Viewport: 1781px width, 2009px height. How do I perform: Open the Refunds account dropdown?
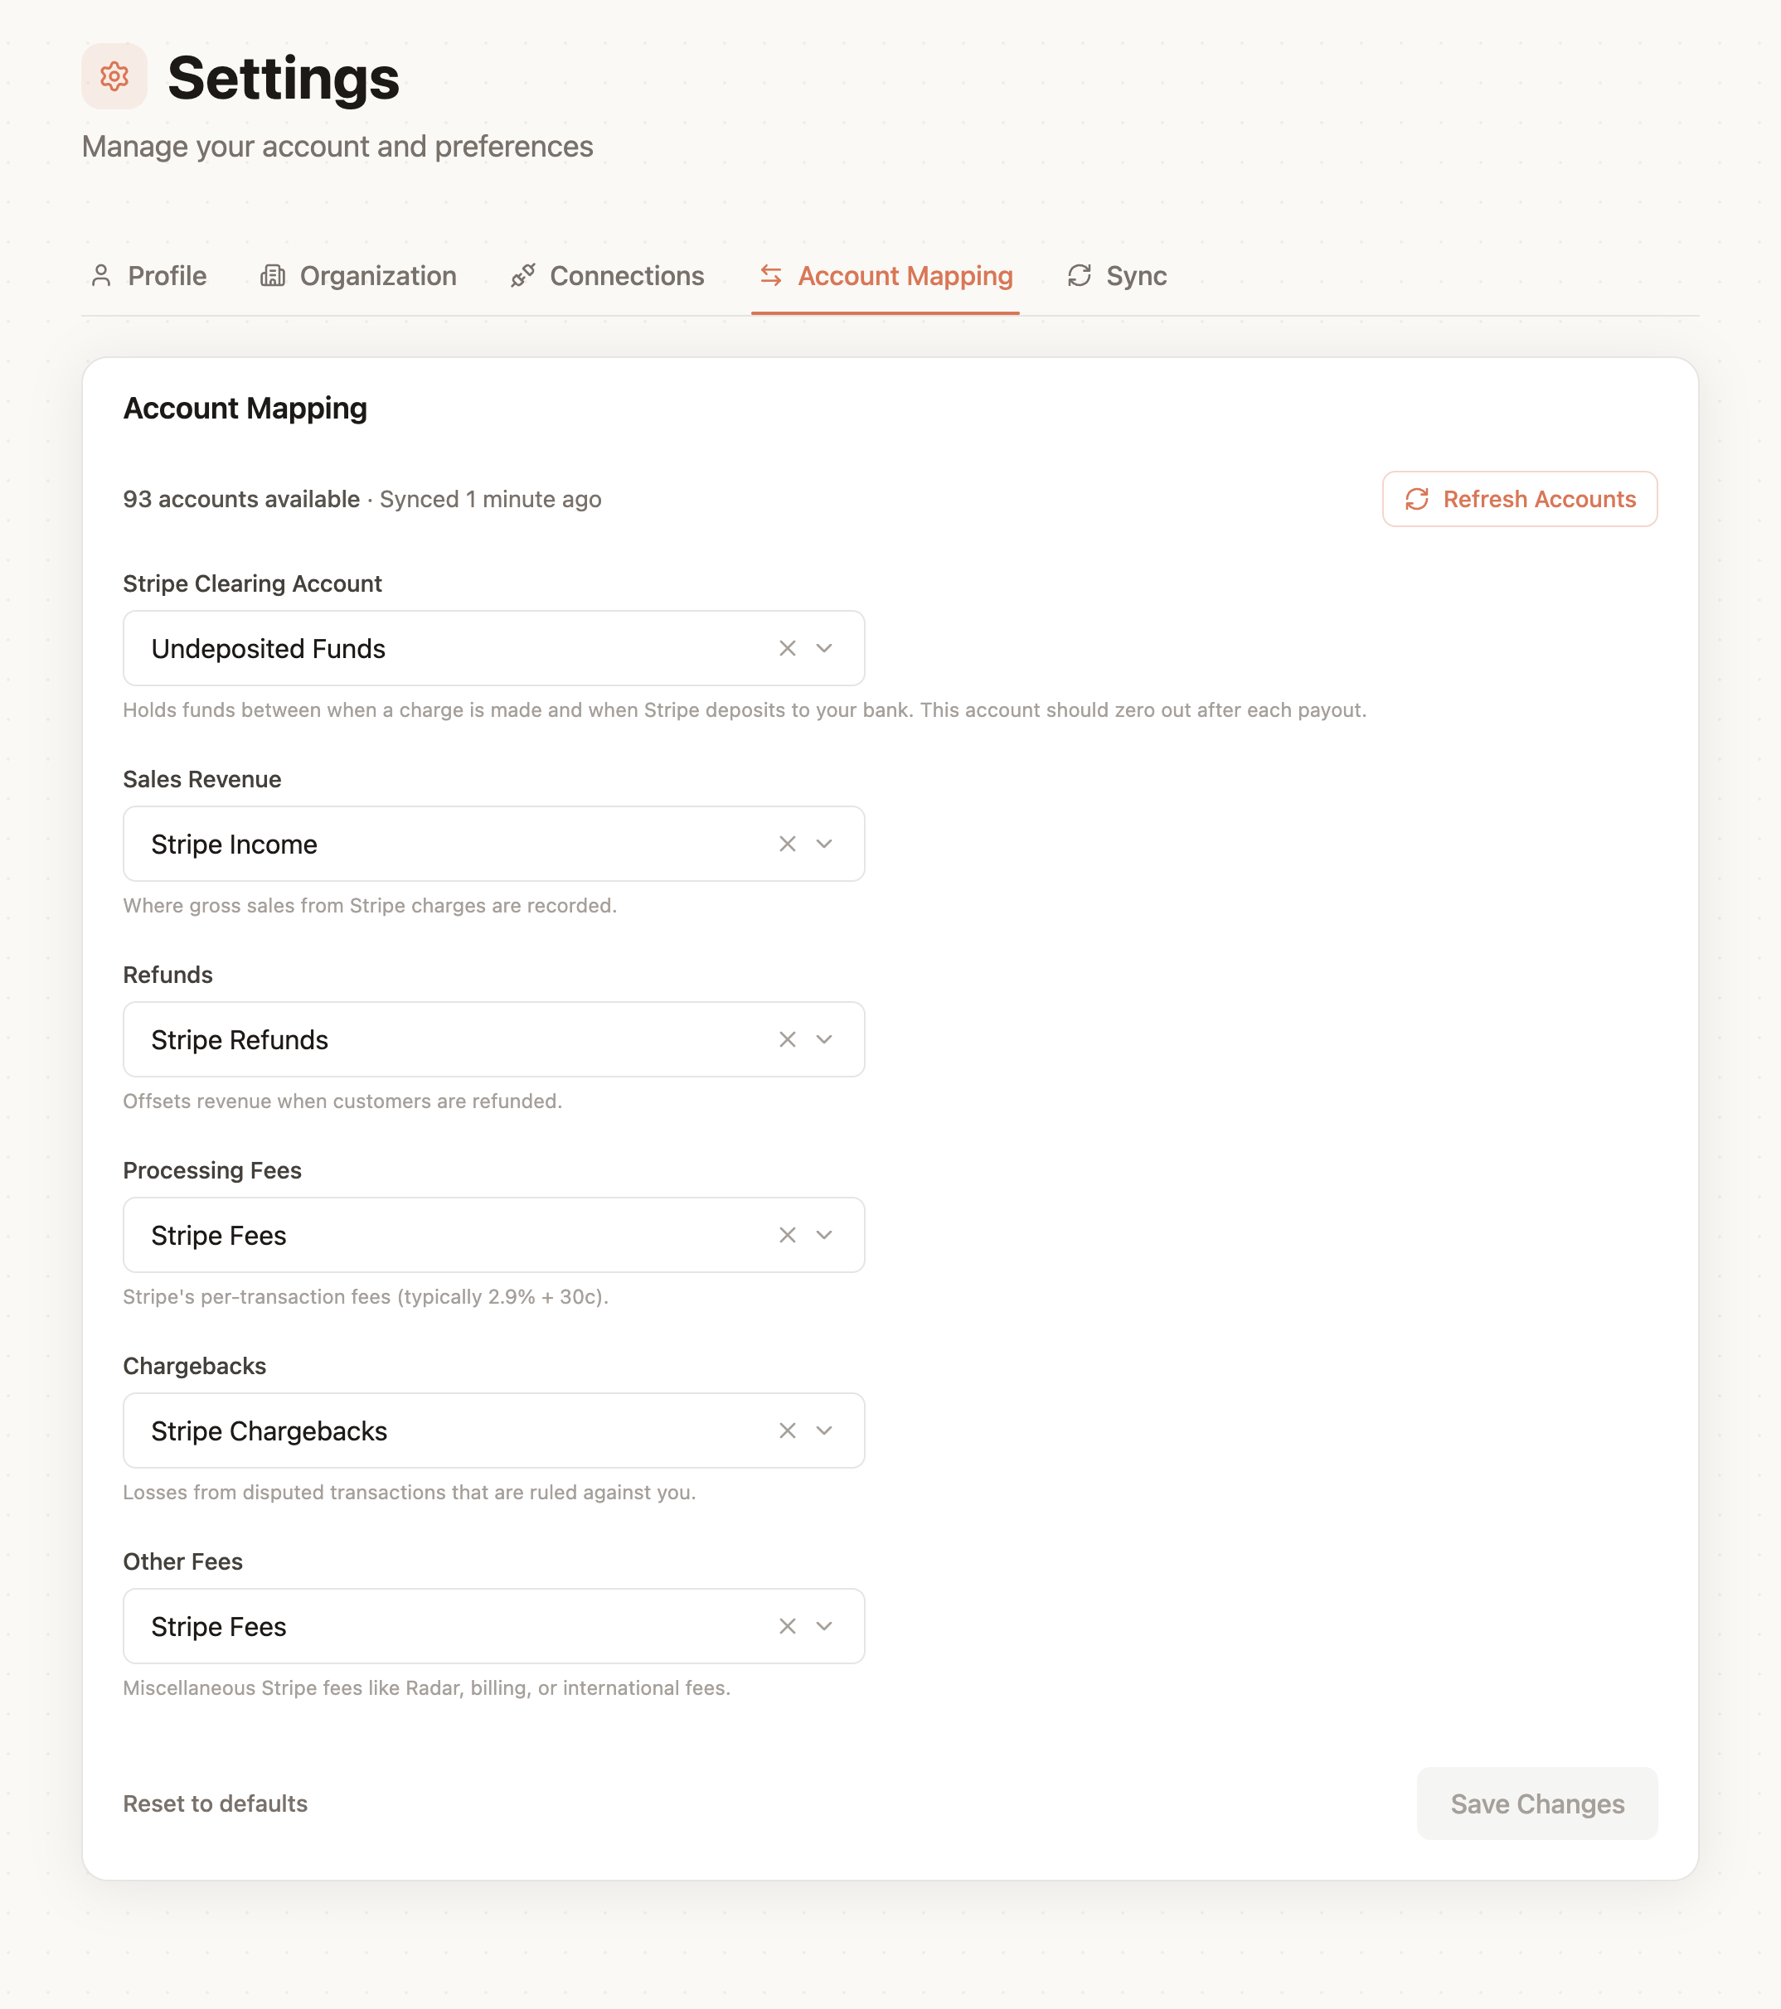click(825, 1039)
